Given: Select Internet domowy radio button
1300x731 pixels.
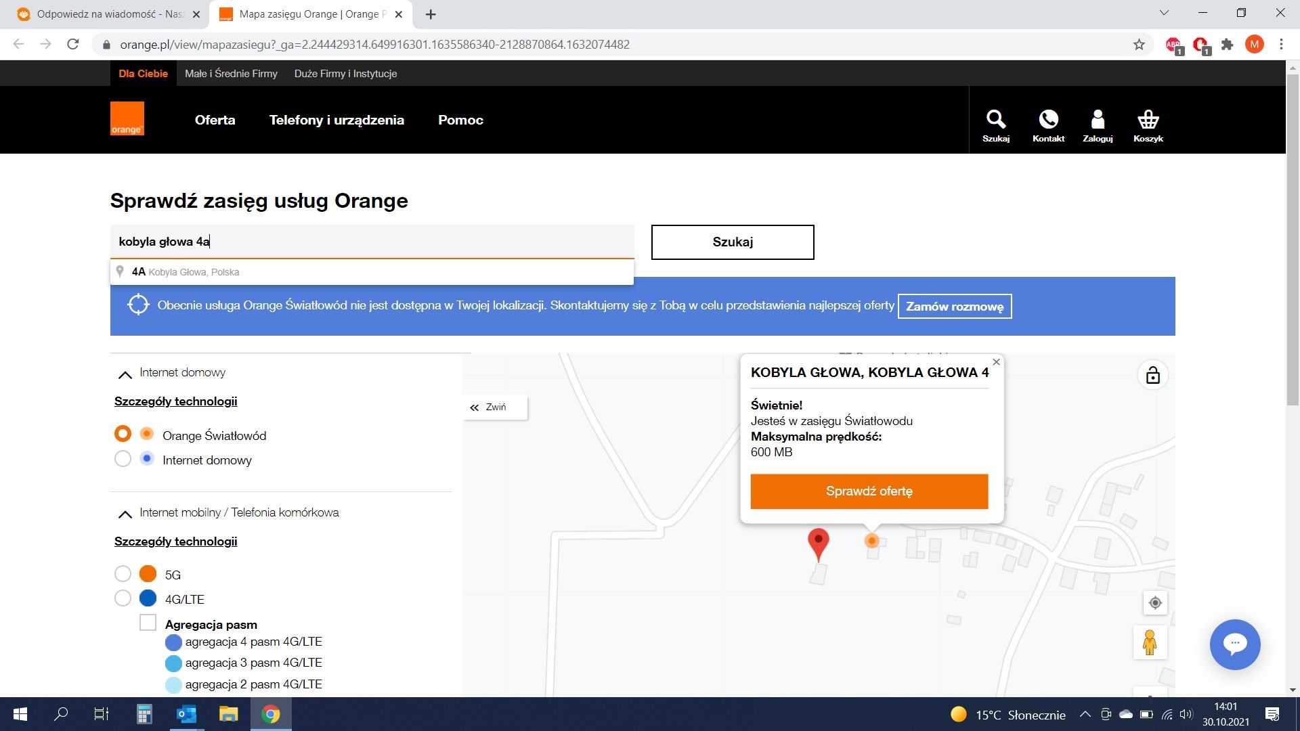Looking at the screenshot, I should click(x=123, y=460).
